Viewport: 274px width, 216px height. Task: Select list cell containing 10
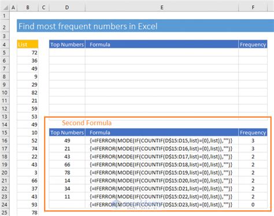click(x=28, y=132)
